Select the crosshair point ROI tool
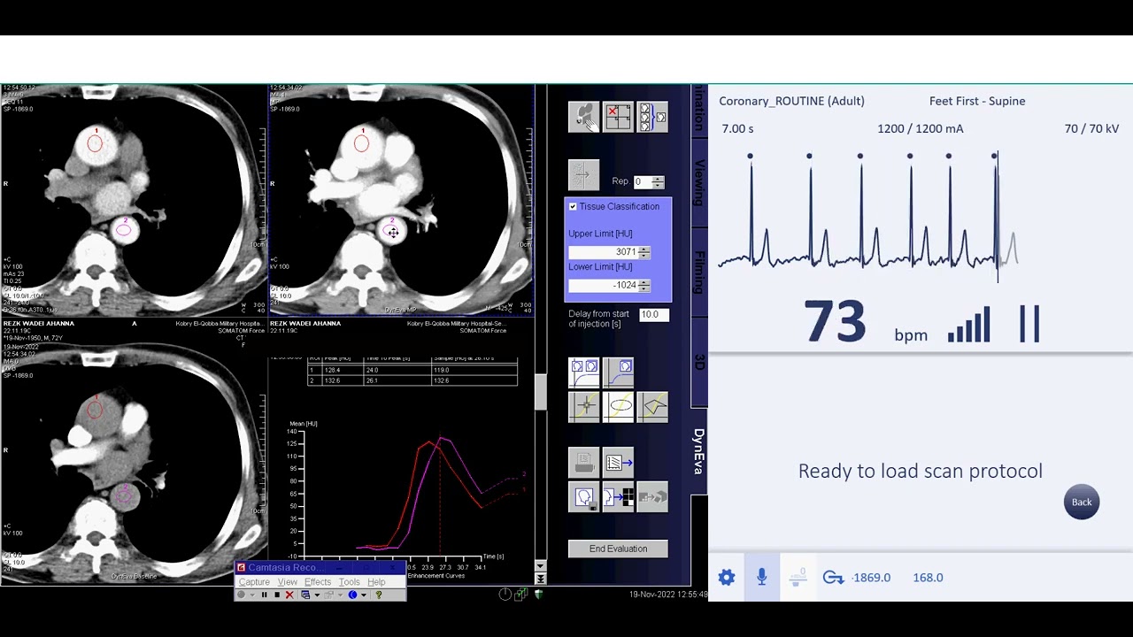Image resolution: width=1133 pixels, height=637 pixels. tap(584, 407)
